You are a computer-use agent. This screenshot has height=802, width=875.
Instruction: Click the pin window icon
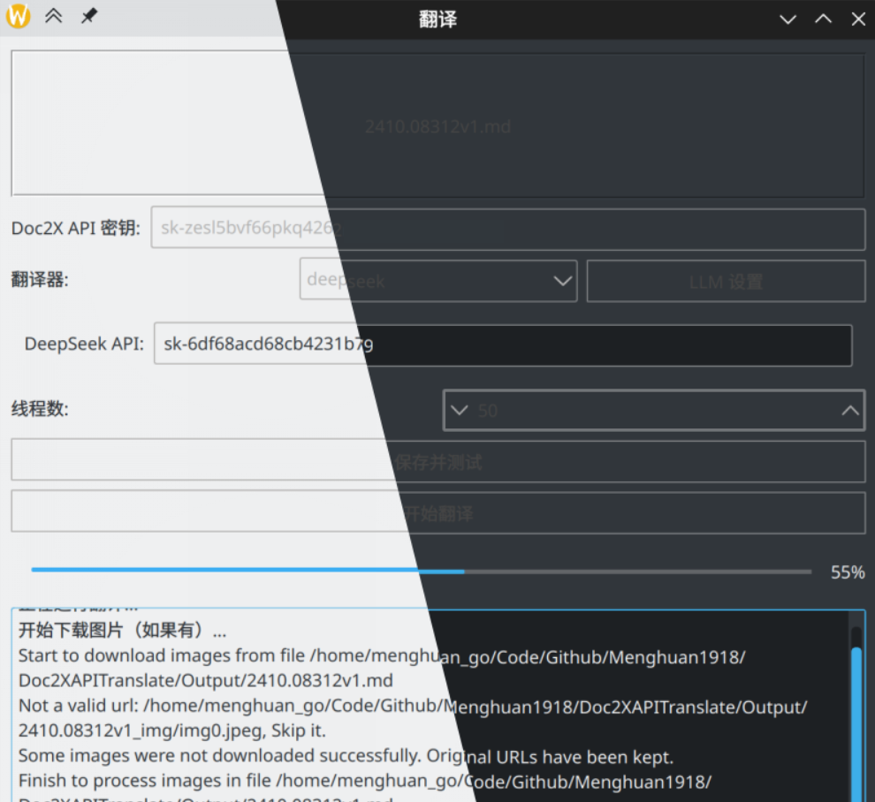point(88,16)
